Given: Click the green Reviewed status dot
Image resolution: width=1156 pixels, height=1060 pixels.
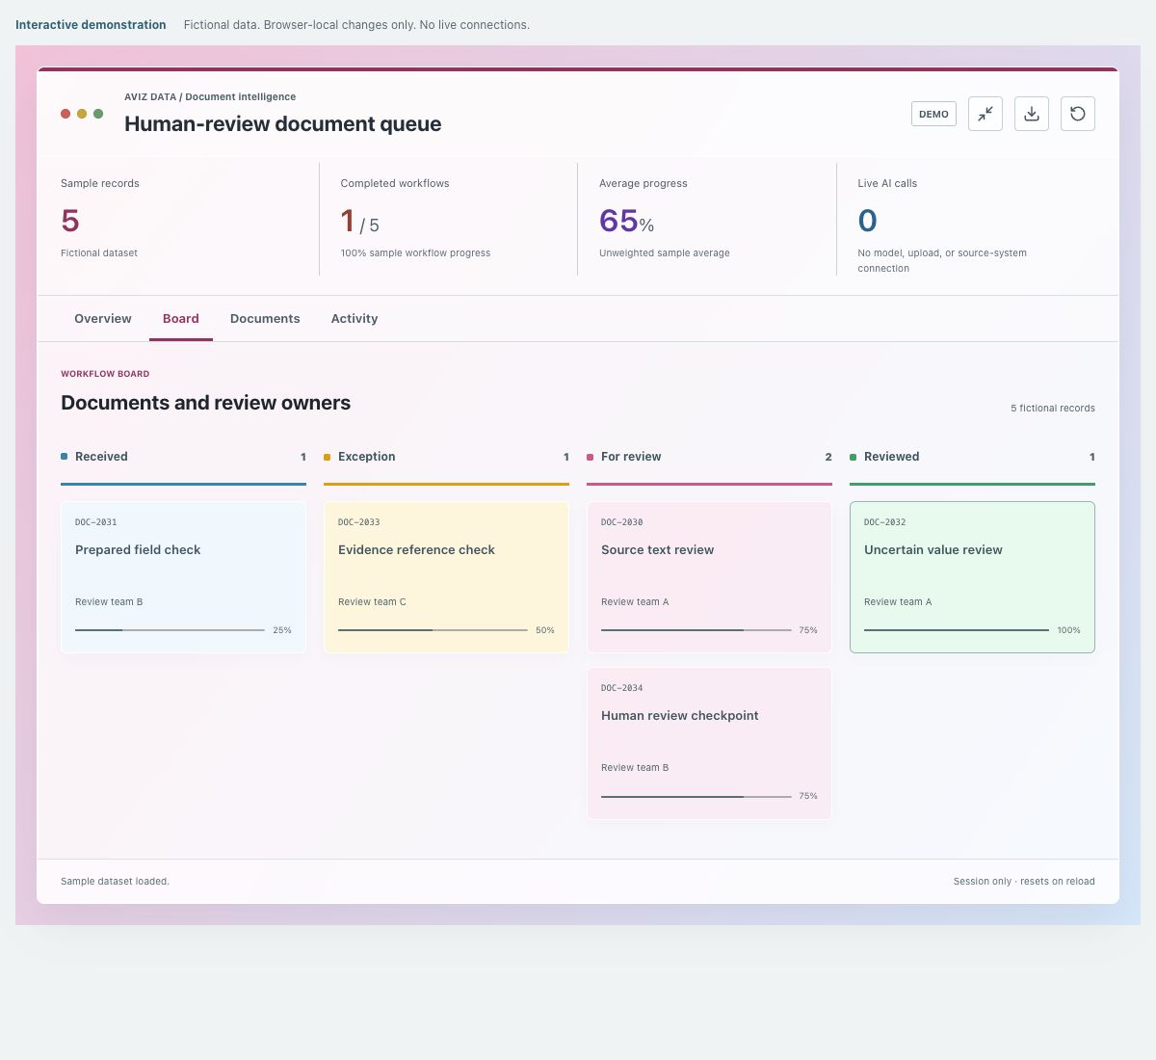Looking at the screenshot, I should point(854,457).
